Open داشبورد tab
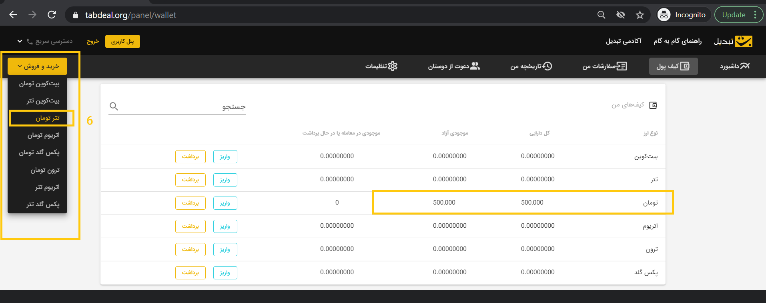This screenshot has width=766, height=303. pos(735,66)
